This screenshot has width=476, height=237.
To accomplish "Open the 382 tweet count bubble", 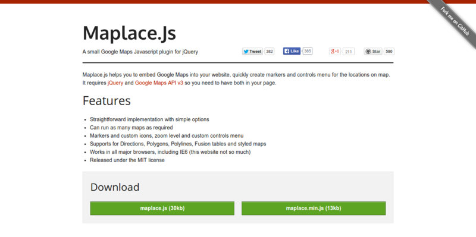I will click(x=270, y=52).
